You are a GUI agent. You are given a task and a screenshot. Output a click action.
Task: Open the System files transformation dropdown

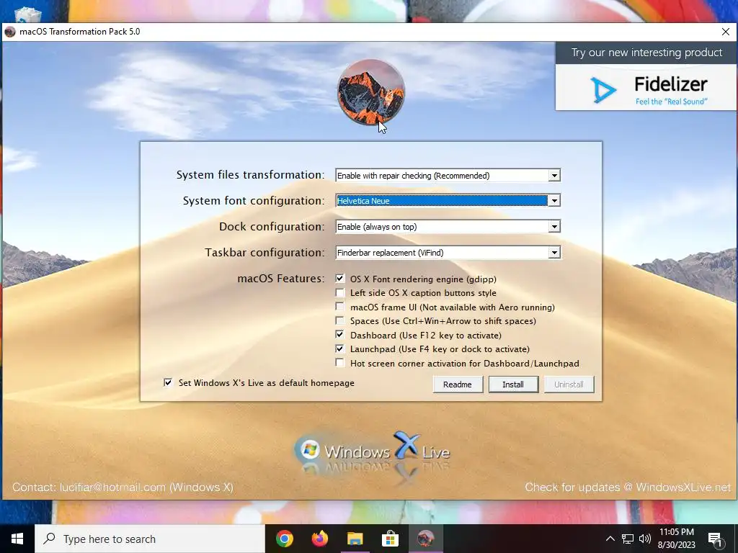click(x=554, y=176)
